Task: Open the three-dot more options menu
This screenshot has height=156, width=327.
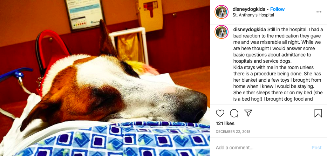Action: tap(319, 12)
